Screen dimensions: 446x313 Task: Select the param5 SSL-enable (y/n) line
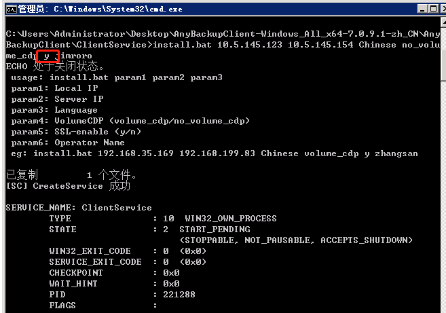tap(76, 132)
